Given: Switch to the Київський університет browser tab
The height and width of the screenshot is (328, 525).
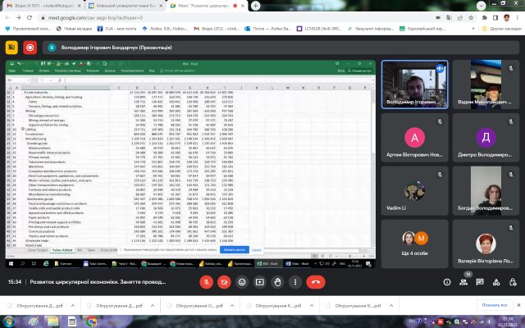Looking at the screenshot, I should (x=125, y=5).
